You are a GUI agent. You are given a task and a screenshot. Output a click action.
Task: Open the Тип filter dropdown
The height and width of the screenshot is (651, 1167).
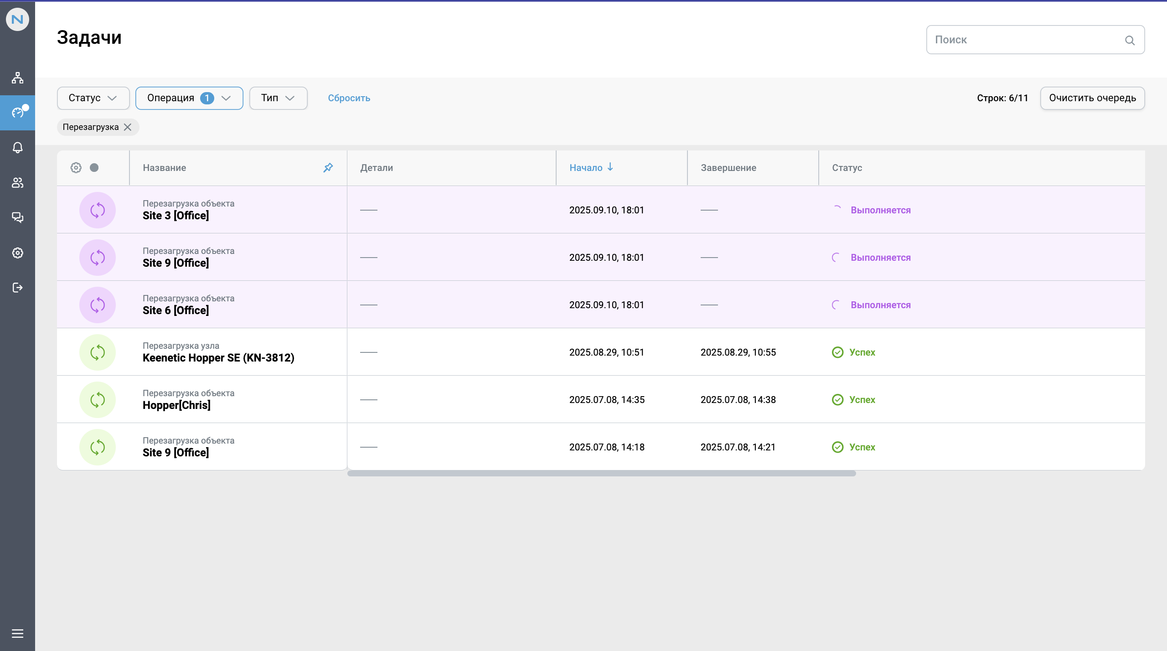click(x=278, y=98)
